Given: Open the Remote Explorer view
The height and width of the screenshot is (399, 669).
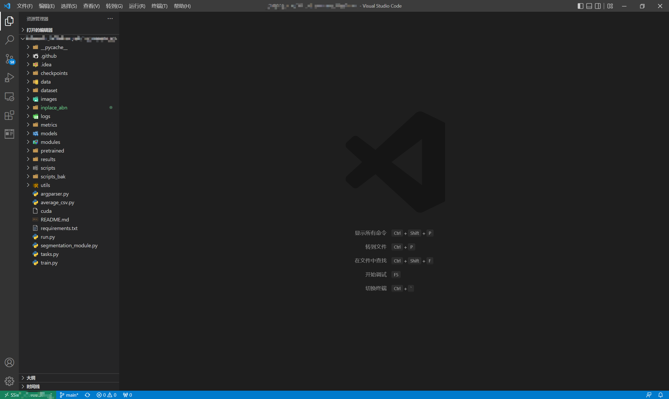Looking at the screenshot, I should point(9,96).
